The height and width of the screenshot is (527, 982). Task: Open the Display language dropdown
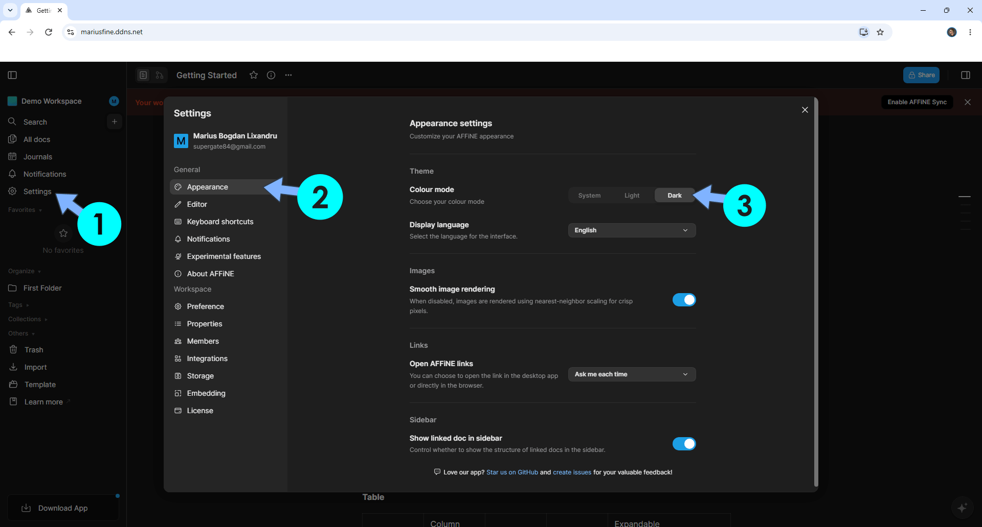[632, 230]
